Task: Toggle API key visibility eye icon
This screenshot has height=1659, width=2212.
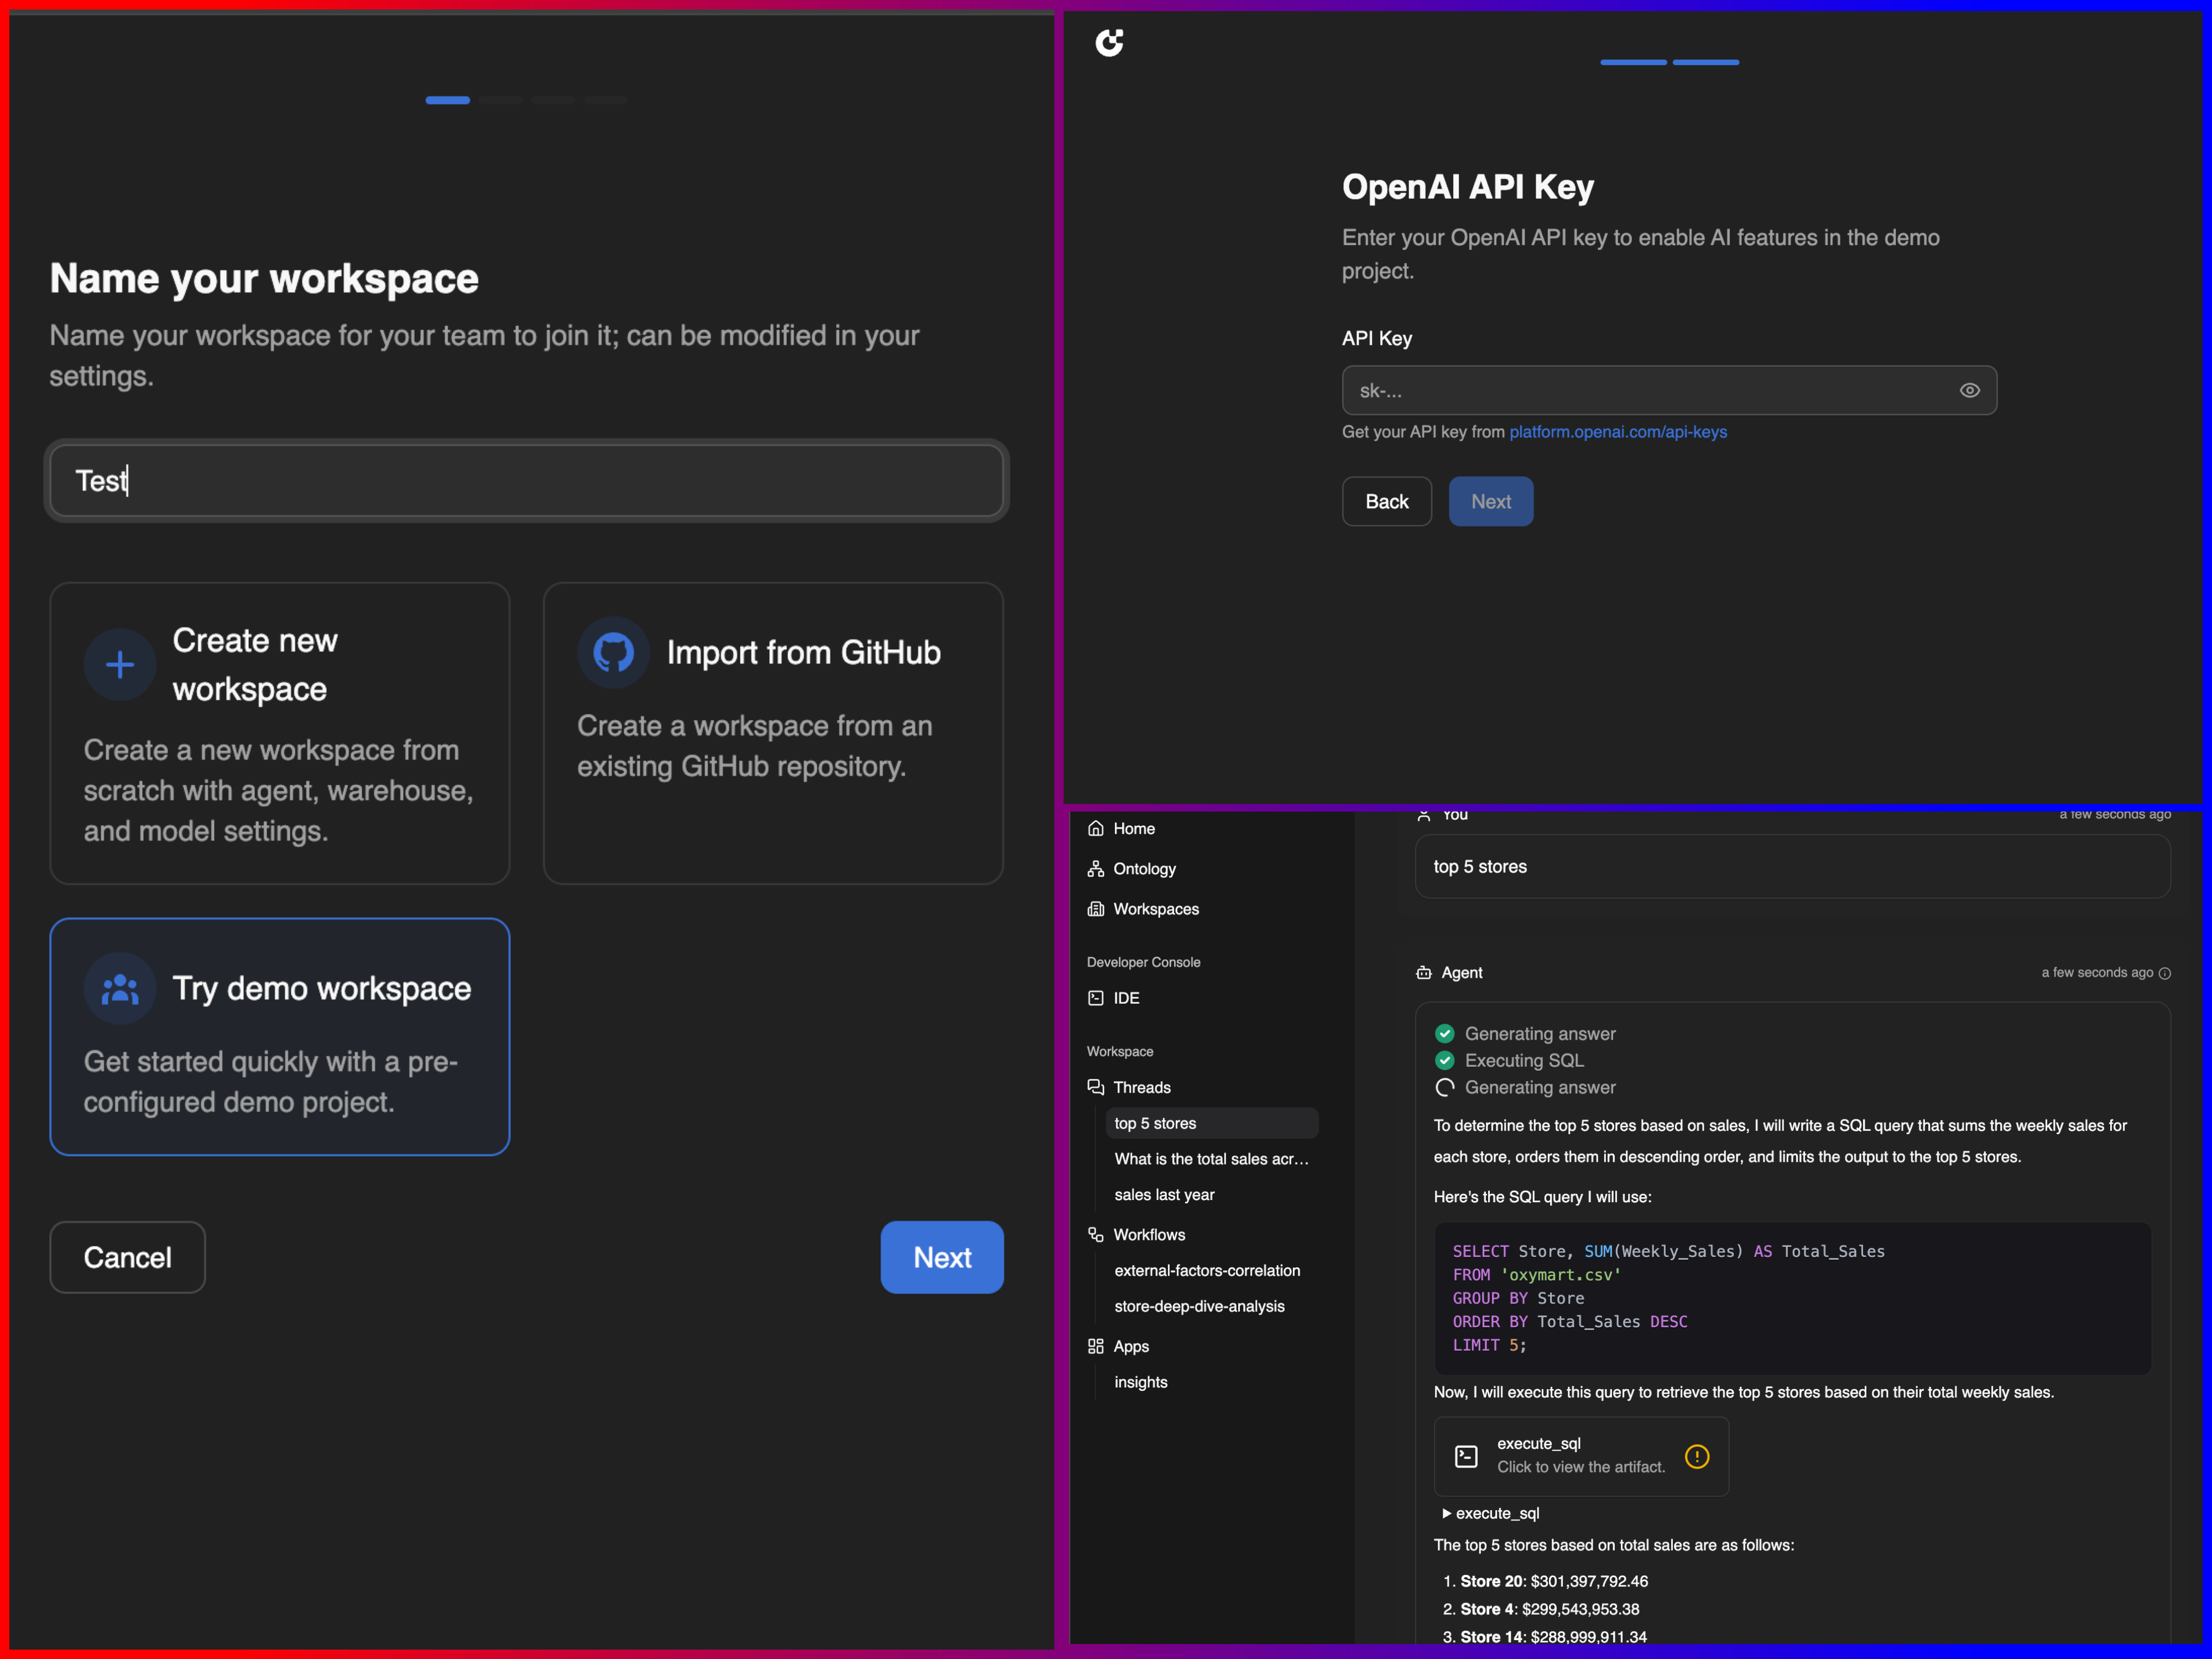Action: (x=1969, y=391)
